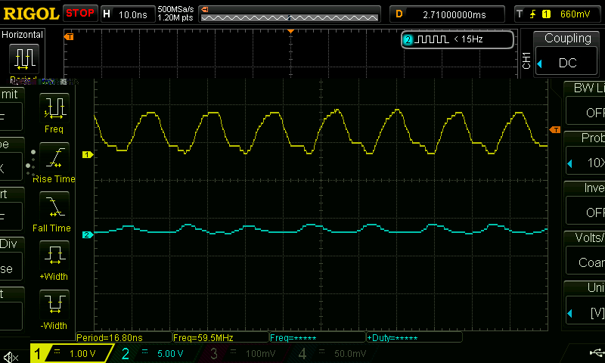Click the USB connection icon

click(x=597, y=352)
